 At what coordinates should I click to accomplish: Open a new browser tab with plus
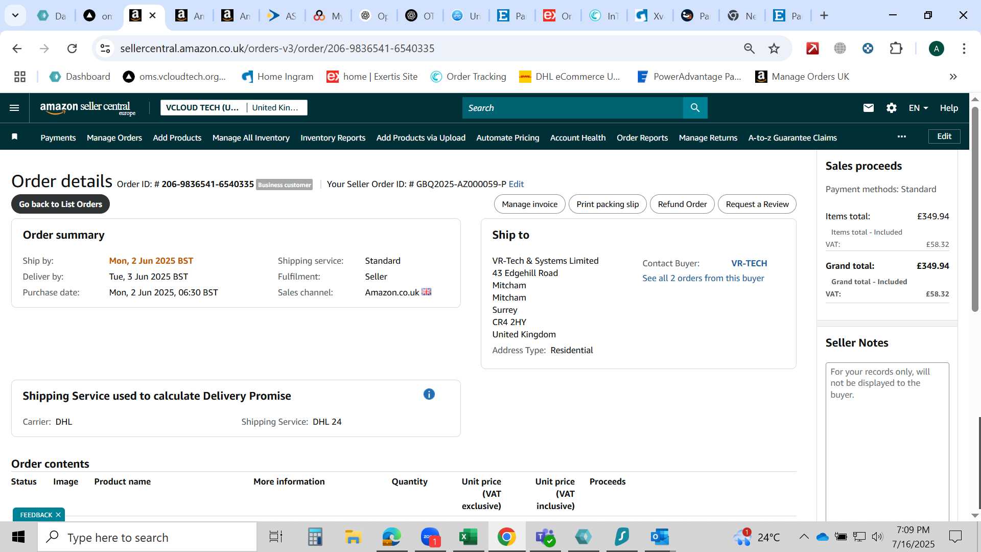(824, 16)
